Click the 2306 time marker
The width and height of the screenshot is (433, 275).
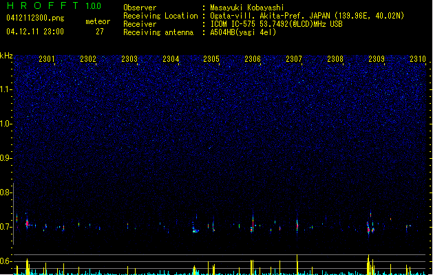tap(253, 59)
